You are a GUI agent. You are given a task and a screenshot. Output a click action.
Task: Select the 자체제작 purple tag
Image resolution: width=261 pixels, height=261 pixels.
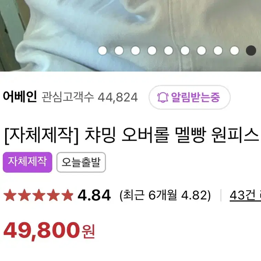(28, 162)
